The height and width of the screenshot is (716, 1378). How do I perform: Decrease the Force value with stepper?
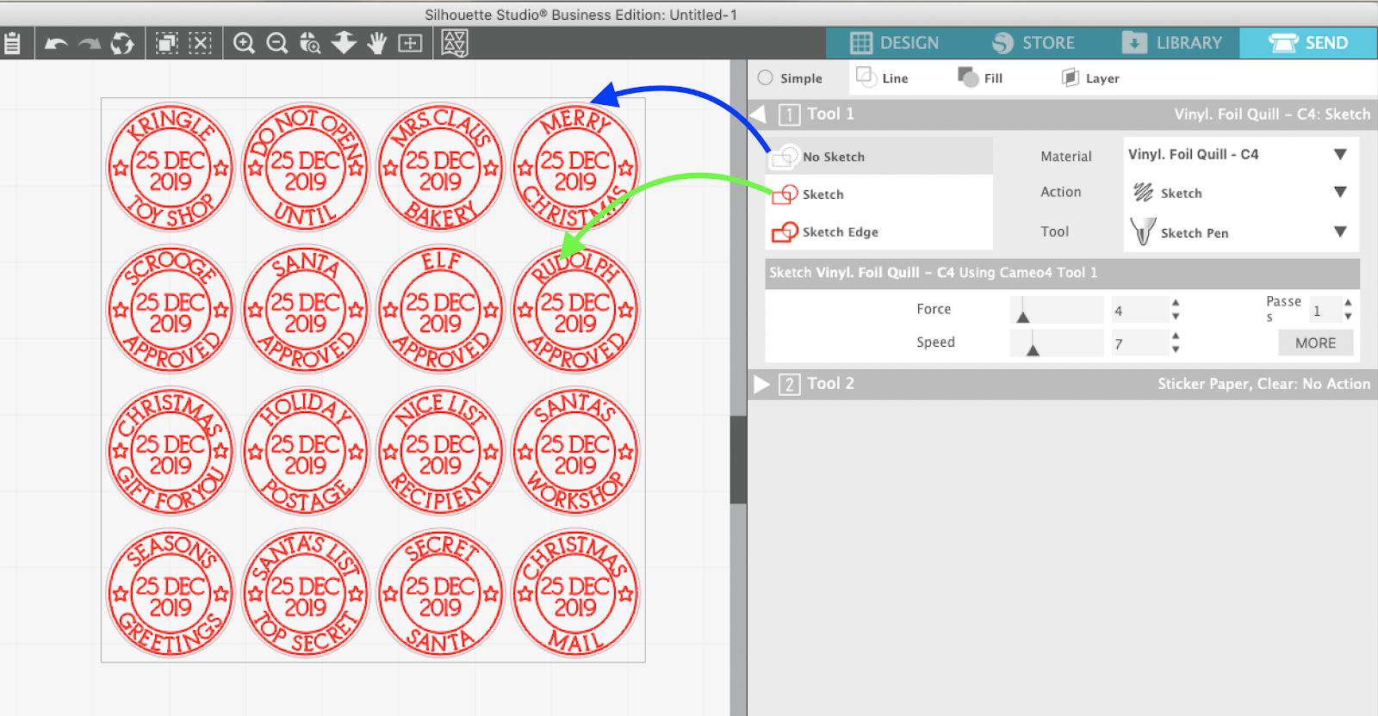coord(1176,317)
